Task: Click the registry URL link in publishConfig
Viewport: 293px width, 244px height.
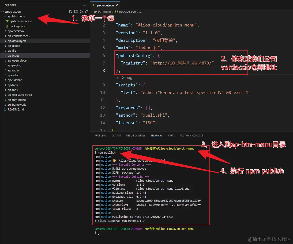Action: tap(182, 63)
